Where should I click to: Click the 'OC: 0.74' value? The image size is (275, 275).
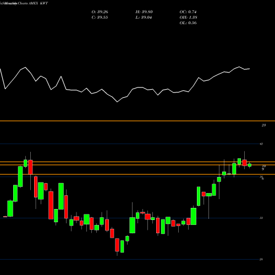[x=188, y=12]
